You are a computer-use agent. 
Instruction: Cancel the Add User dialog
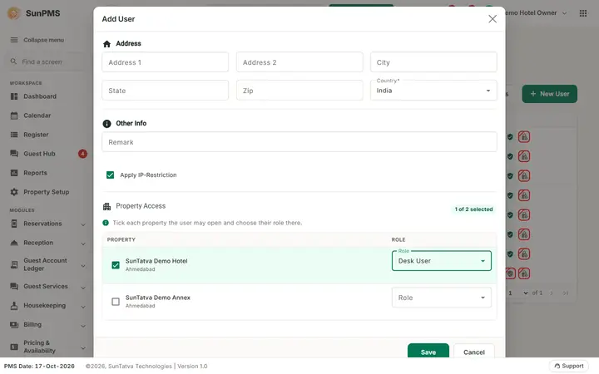(x=474, y=351)
